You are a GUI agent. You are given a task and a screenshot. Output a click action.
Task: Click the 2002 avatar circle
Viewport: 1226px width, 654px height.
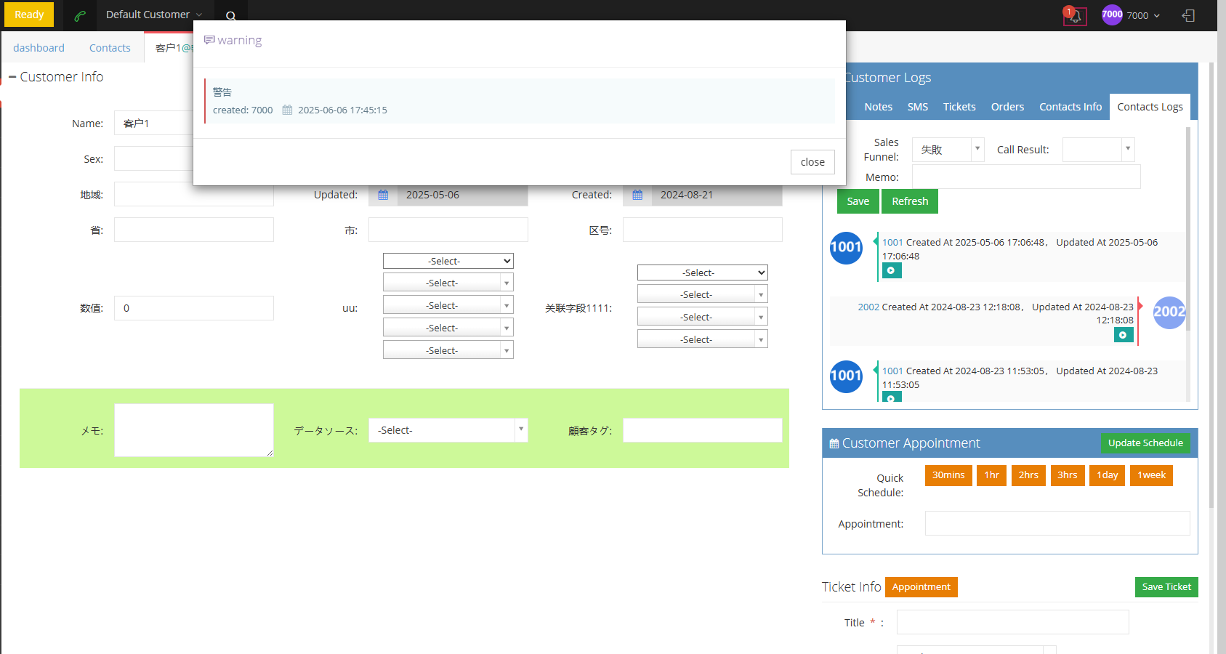[x=1169, y=312]
